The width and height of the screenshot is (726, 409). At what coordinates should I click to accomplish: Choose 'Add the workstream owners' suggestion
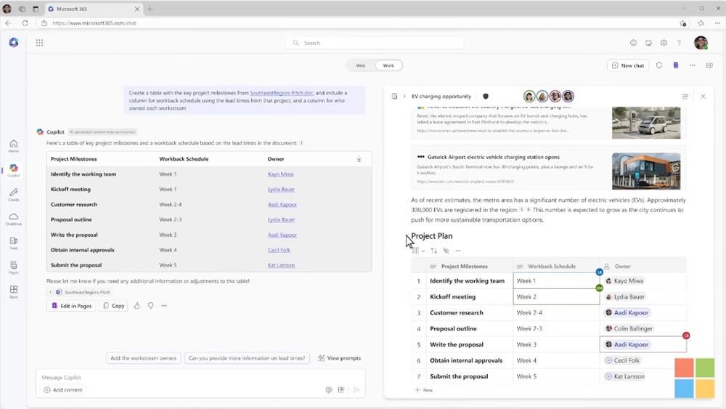(143, 358)
